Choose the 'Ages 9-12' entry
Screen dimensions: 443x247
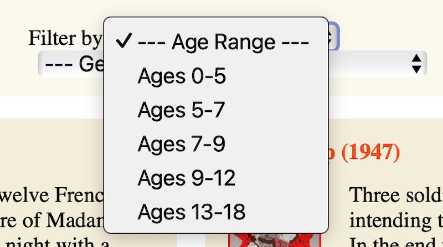[x=187, y=178]
